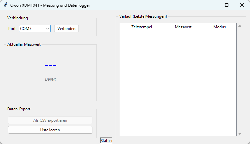
Task: Sort by the Zeitstempel column header
Action: point(141,27)
